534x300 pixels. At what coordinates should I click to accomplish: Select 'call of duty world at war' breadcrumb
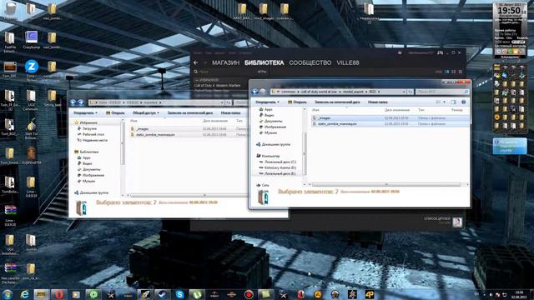tap(319, 92)
